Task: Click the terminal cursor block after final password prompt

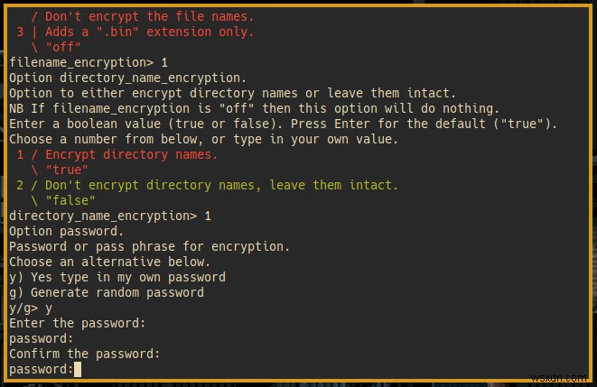Action: (x=79, y=370)
